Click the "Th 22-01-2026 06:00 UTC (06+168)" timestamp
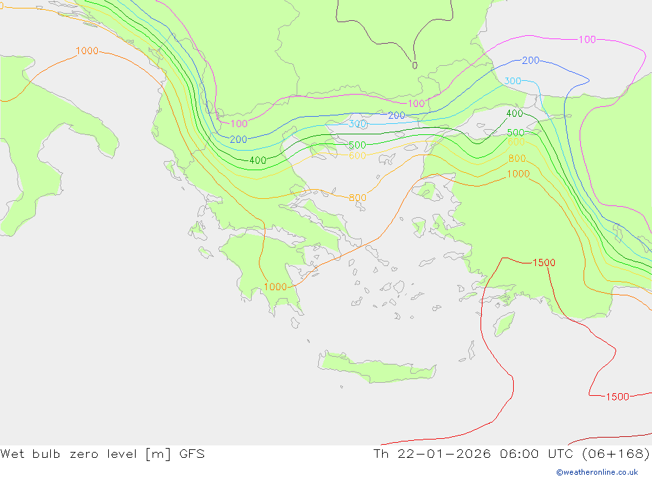Screen dimensions: 652x478 (x=511, y=454)
